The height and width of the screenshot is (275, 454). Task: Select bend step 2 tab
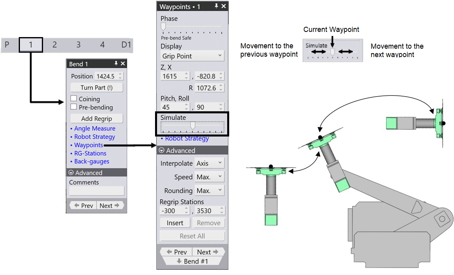[55, 45]
